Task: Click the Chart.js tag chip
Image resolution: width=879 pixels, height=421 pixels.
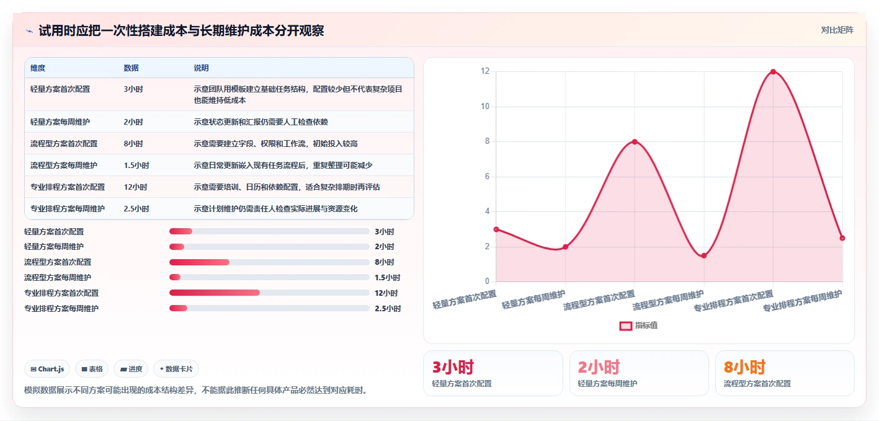Action: point(47,369)
